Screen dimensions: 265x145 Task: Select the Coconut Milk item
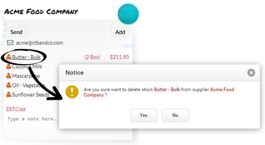27,67
